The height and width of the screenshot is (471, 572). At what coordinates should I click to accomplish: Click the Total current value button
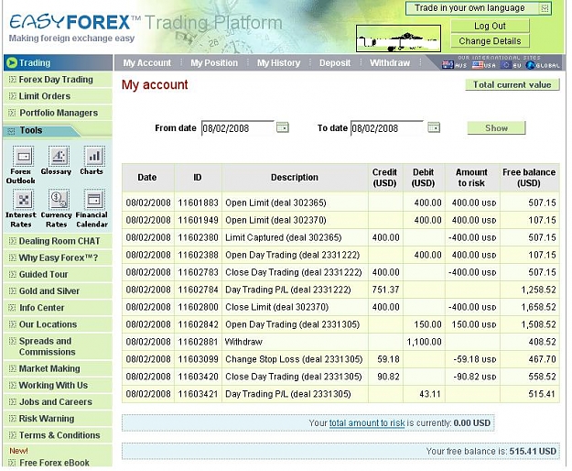tap(512, 84)
